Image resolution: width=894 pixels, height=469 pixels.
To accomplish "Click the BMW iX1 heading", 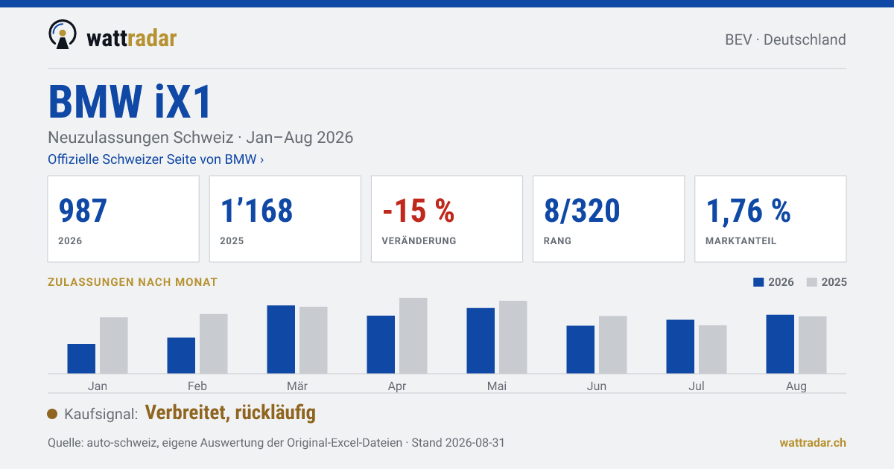I will (130, 101).
